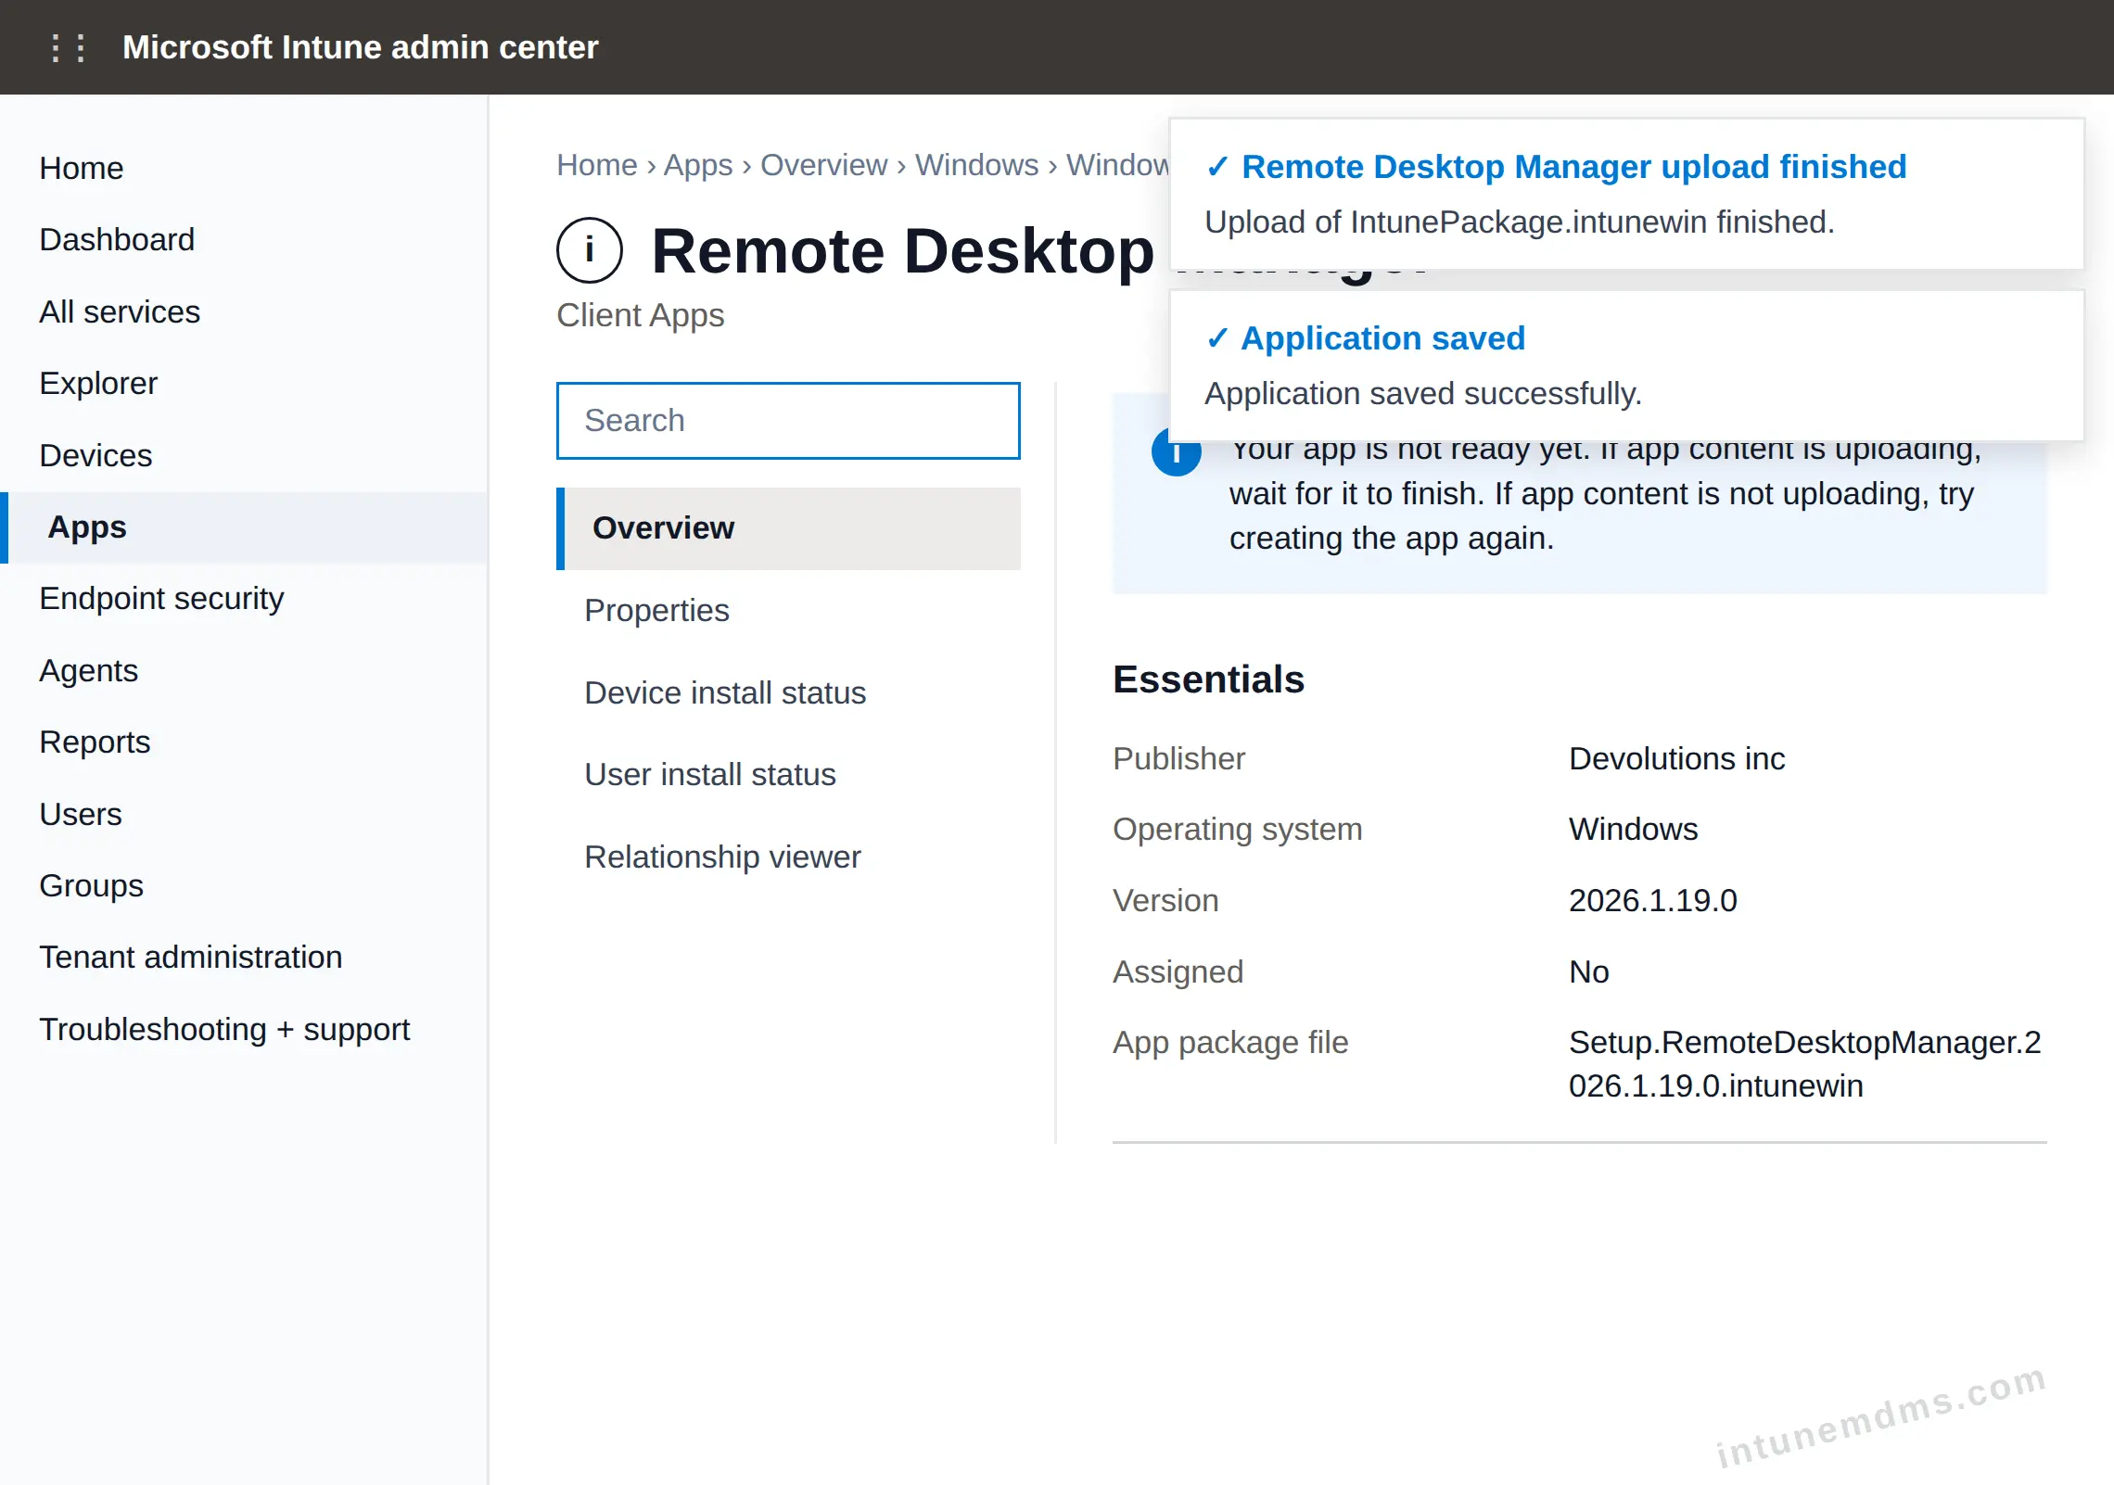Open Tenant administration

(x=191, y=958)
